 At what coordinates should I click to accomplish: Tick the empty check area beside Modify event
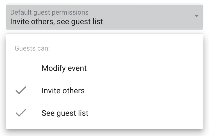point(21,68)
